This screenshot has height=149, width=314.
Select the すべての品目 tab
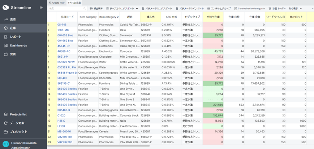coord(74,3)
